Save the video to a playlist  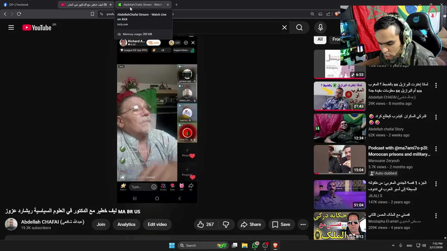(x=281, y=225)
